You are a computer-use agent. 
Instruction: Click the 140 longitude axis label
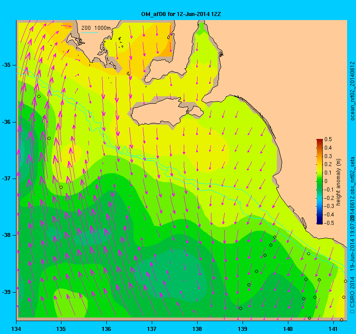pyautogui.click(x=288, y=329)
